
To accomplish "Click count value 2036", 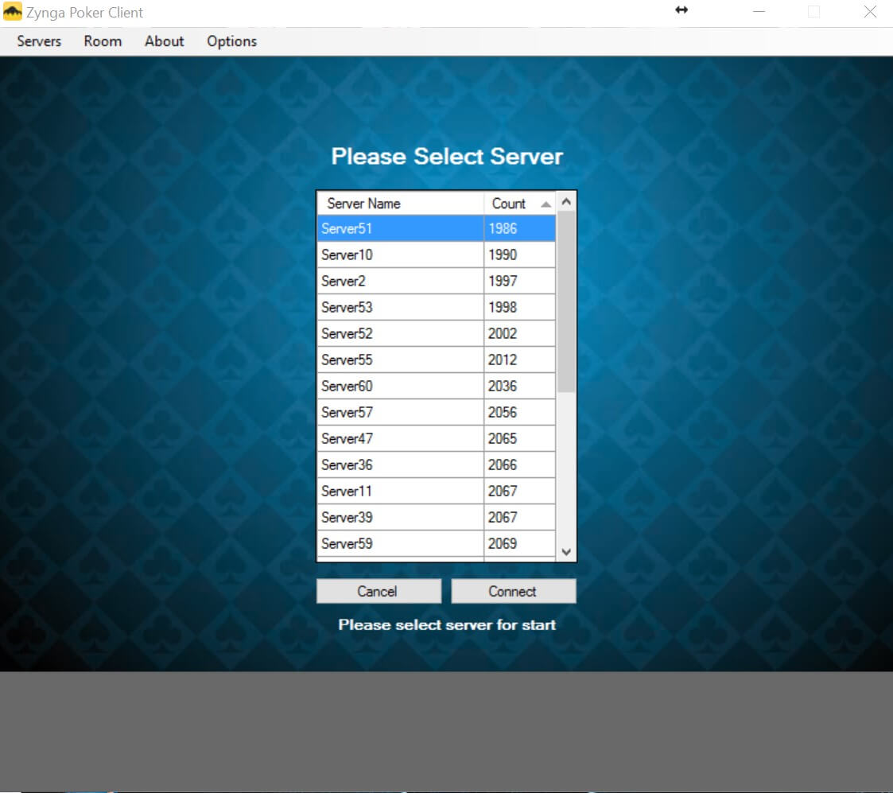I will pos(503,386).
